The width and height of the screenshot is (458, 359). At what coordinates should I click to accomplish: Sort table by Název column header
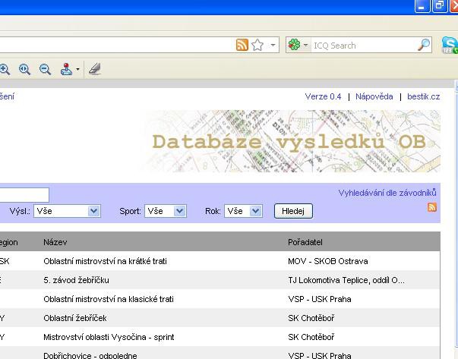coord(56,243)
